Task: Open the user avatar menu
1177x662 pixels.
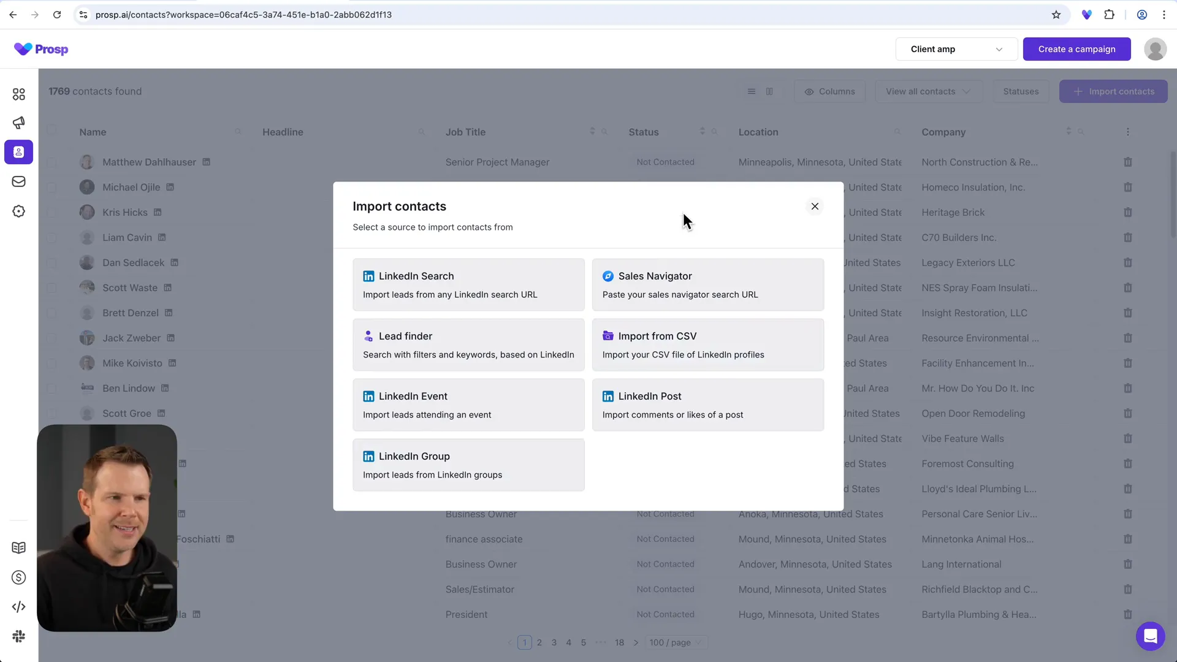Action: pyautogui.click(x=1155, y=49)
